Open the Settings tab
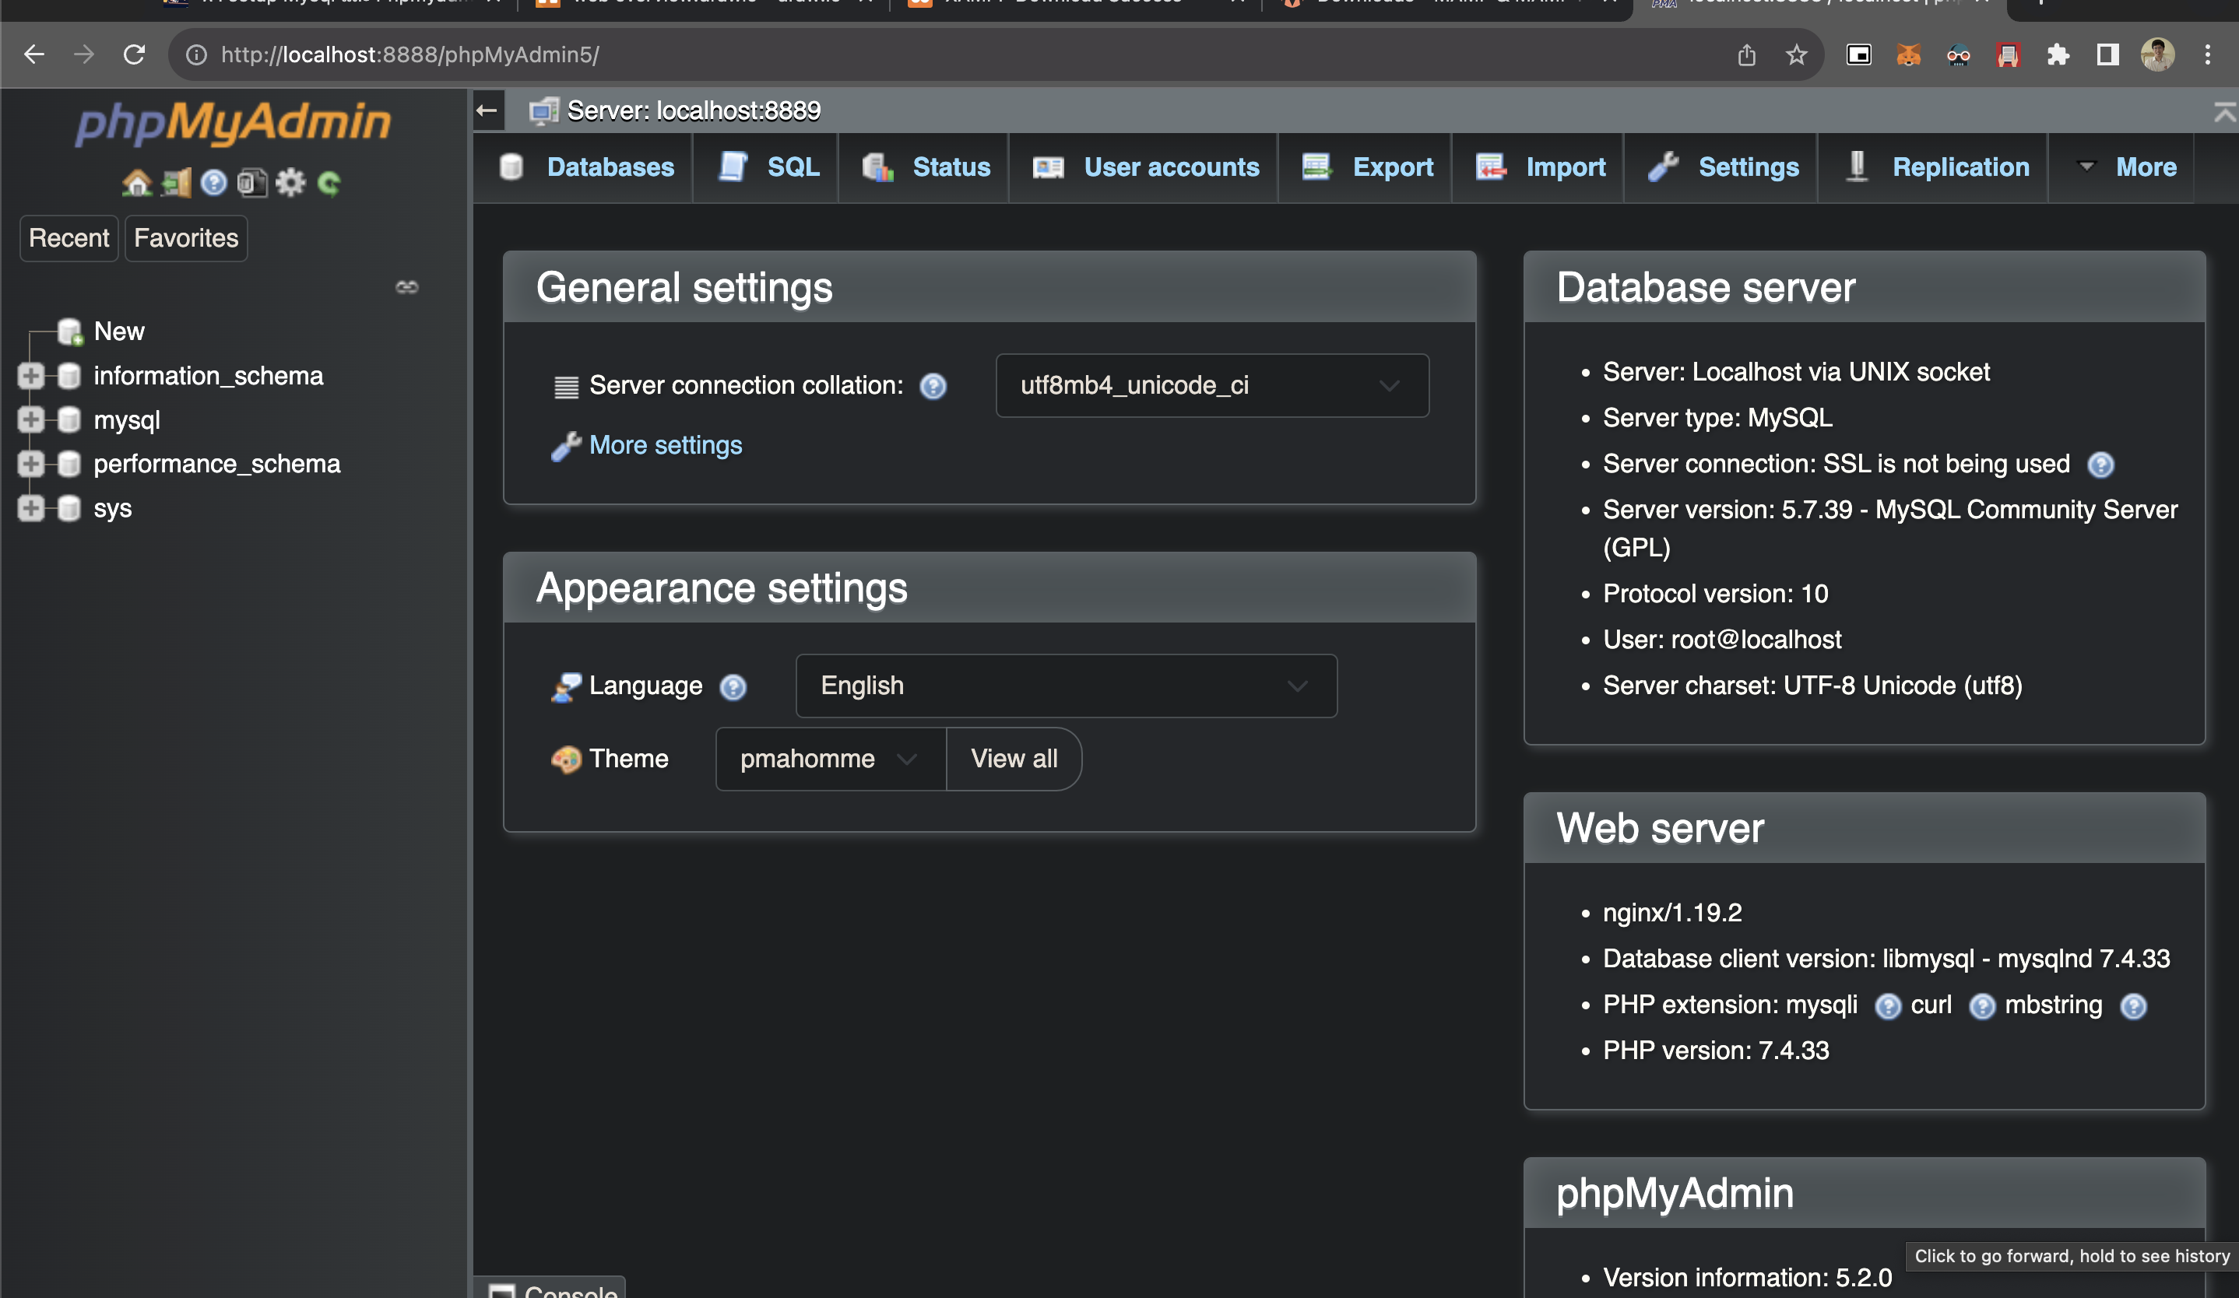This screenshot has height=1298, width=2239. point(1723,168)
